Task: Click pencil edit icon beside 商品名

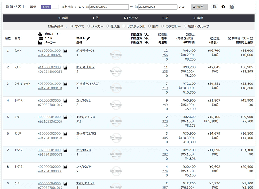Action: 88,38
